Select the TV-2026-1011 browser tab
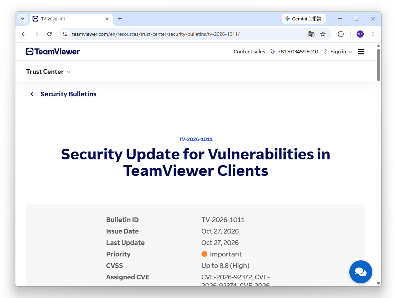The image size is (397, 298). tap(71, 19)
